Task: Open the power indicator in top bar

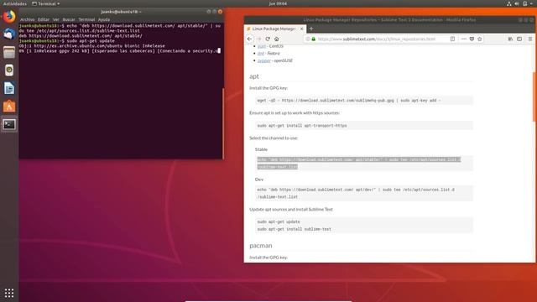Action: [x=524, y=3]
